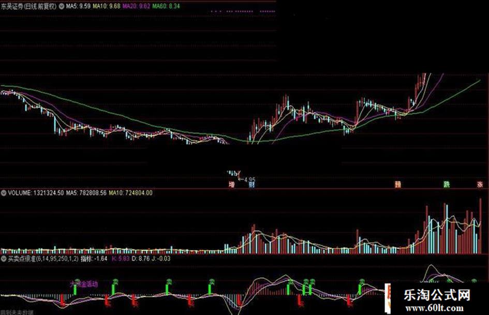
Task: Click the VOLUME: 1321324.50 readout
Action: (36, 193)
